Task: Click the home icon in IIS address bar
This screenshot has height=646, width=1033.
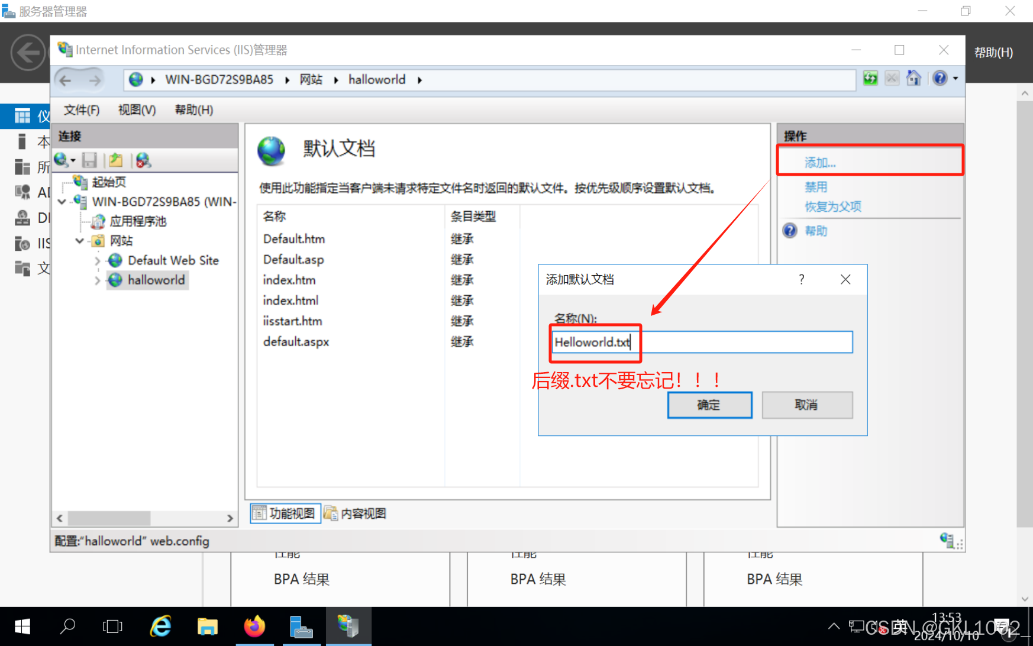Action: tap(913, 78)
